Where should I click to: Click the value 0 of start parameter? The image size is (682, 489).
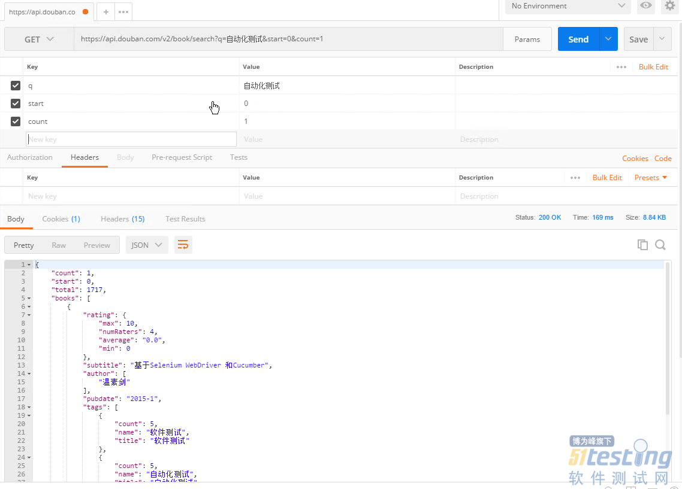pyautogui.click(x=246, y=104)
